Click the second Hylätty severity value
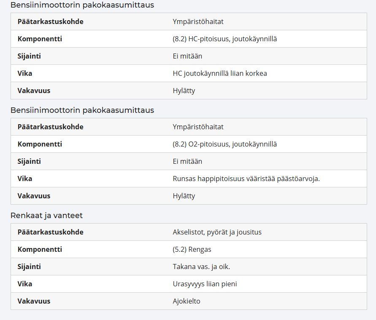Screen dimensions: 376x320 coord(184,196)
